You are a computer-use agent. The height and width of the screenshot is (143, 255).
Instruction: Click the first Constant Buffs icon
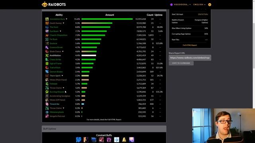[78, 139]
